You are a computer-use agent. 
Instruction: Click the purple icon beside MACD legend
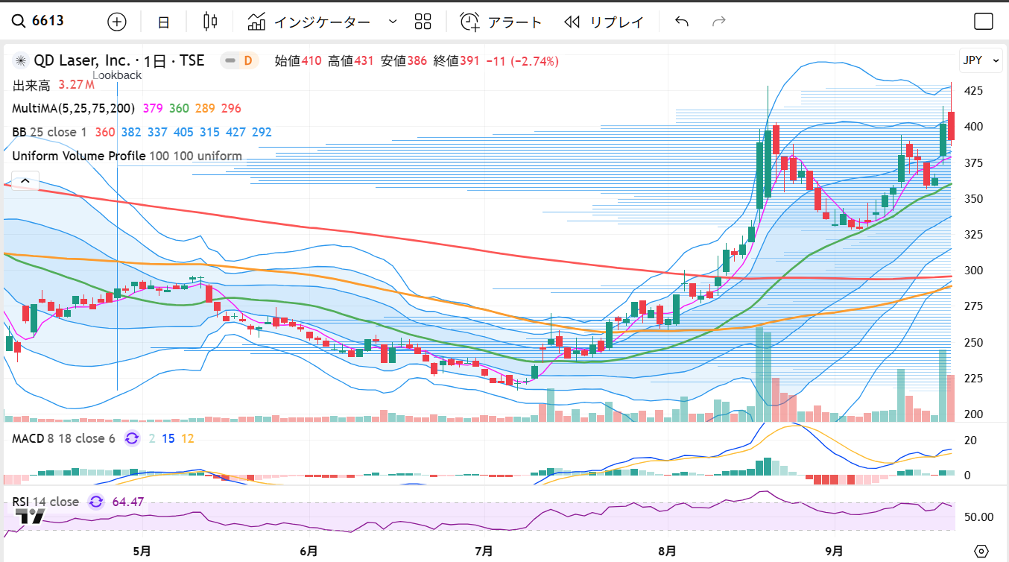click(132, 438)
